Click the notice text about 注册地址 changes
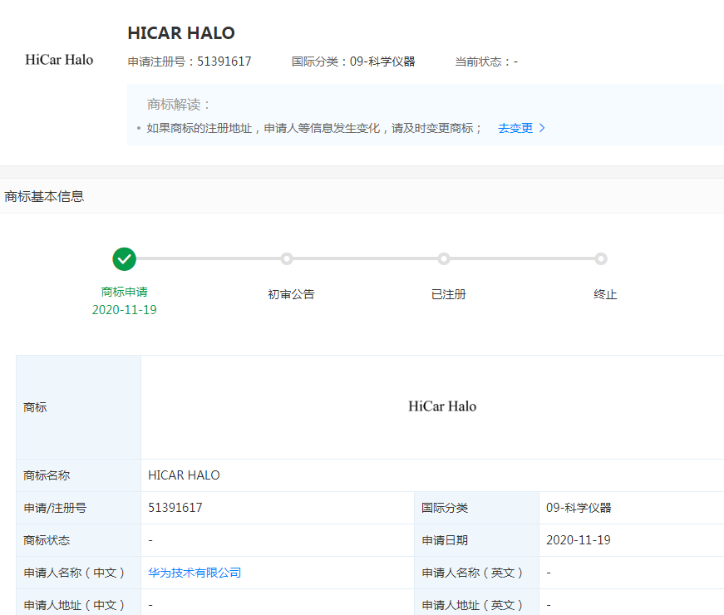This screenshot has width=724, height=615. coord(314,128)
